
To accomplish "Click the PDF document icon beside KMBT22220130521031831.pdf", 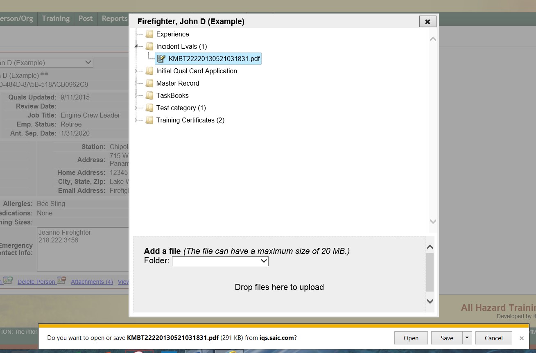I will (161, 59).
